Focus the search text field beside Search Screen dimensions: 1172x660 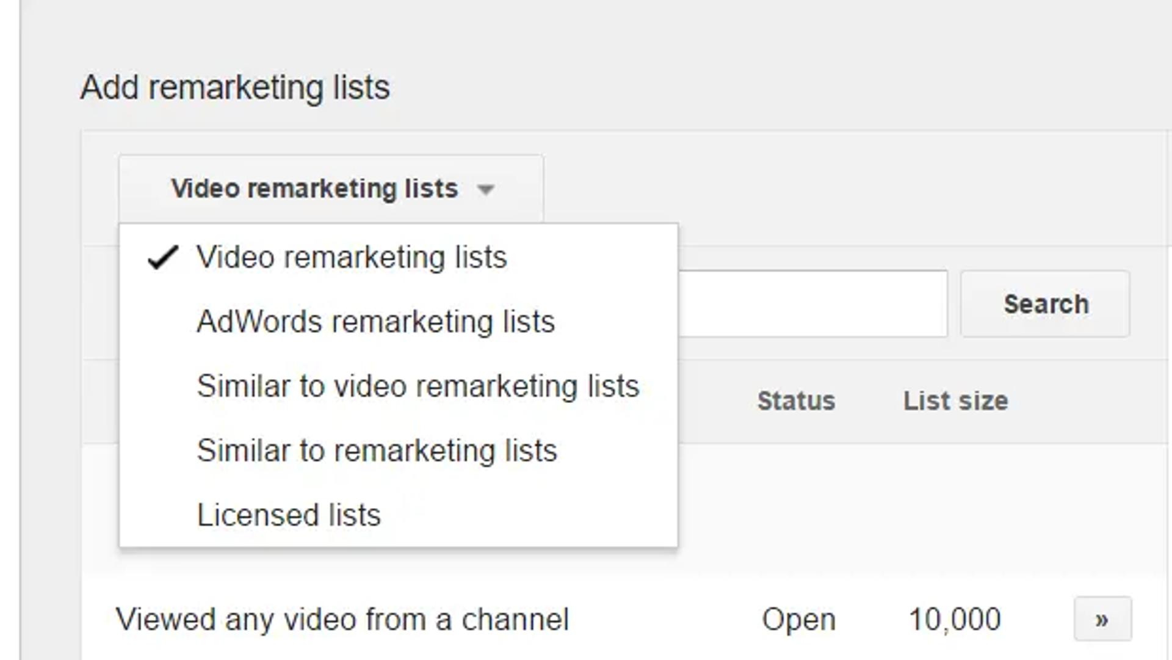[x=813, y=304]
